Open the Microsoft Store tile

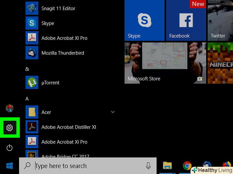(x=165, y=63)
